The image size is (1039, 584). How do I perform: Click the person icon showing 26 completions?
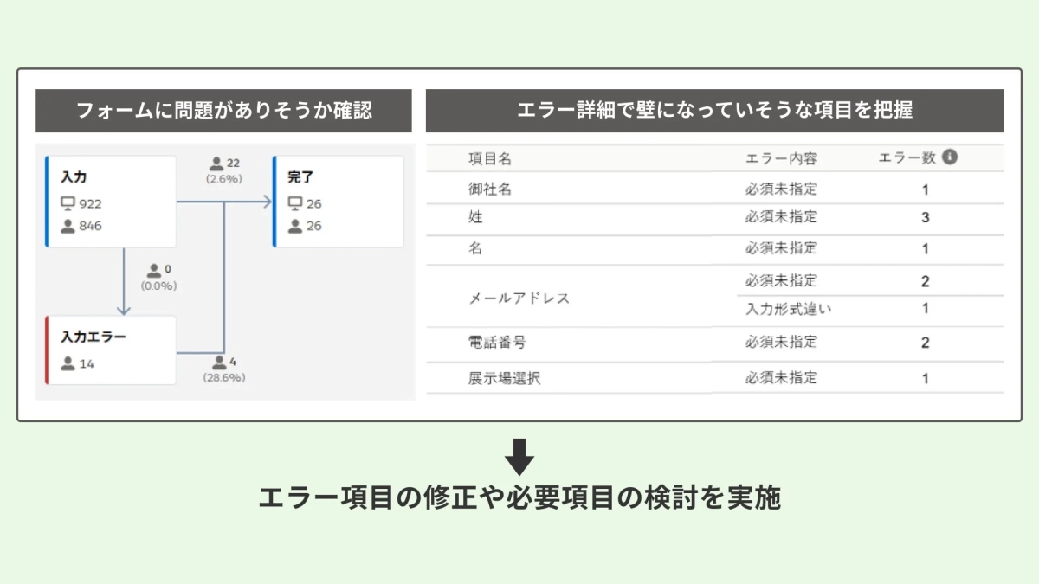294,226
